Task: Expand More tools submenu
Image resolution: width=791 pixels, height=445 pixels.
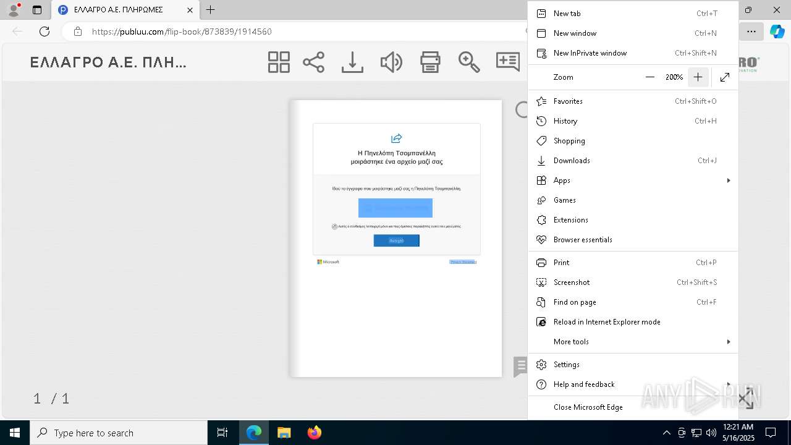Action: tap(633, 342)
